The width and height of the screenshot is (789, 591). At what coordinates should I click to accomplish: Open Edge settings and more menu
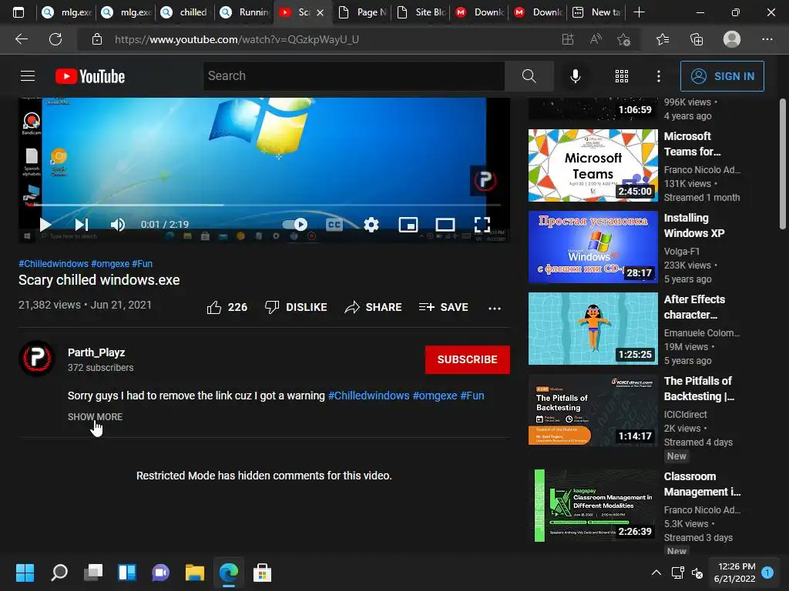pos(767,39)
